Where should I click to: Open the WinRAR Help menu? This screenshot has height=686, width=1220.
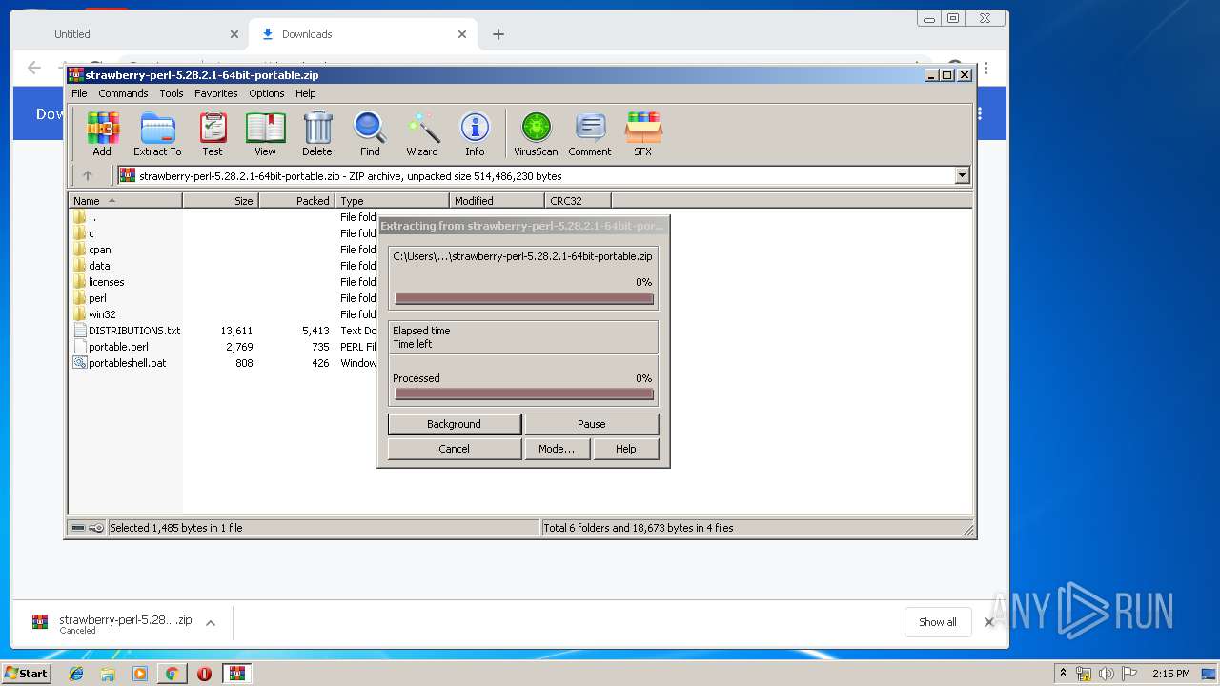tap(305, 93)
